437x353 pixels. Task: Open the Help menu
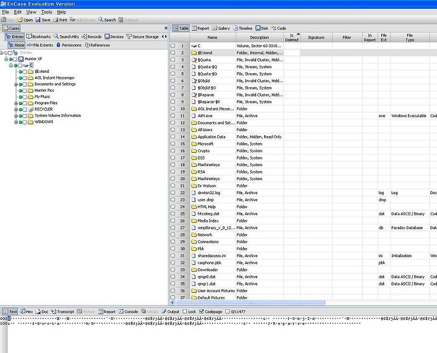coord(61,12)
